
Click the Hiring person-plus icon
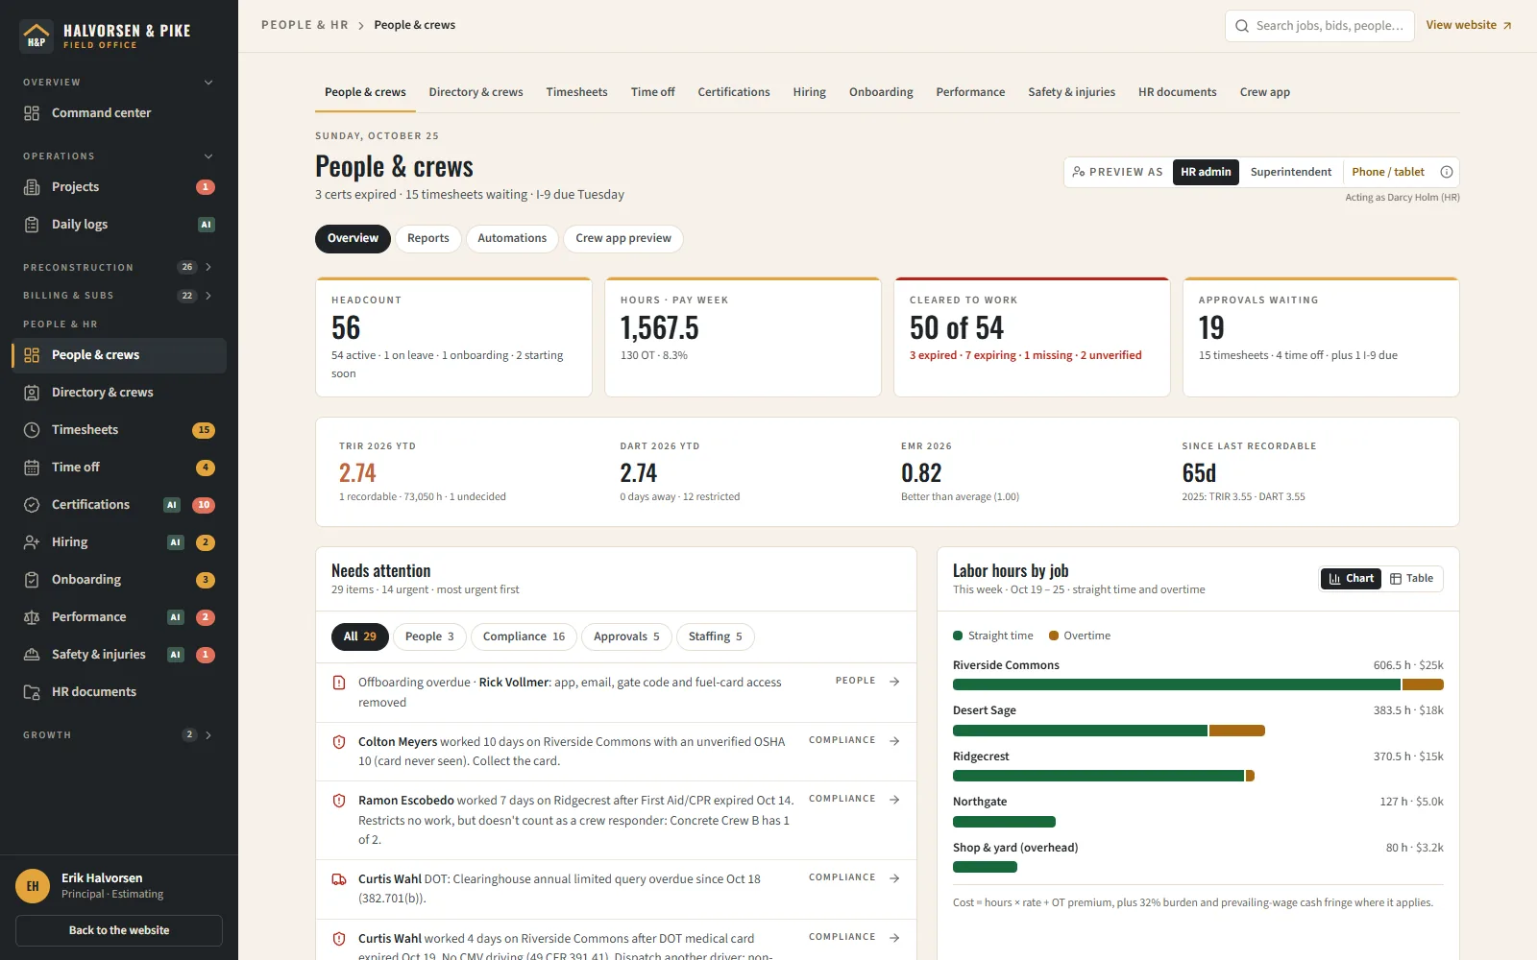click(32, 542)
